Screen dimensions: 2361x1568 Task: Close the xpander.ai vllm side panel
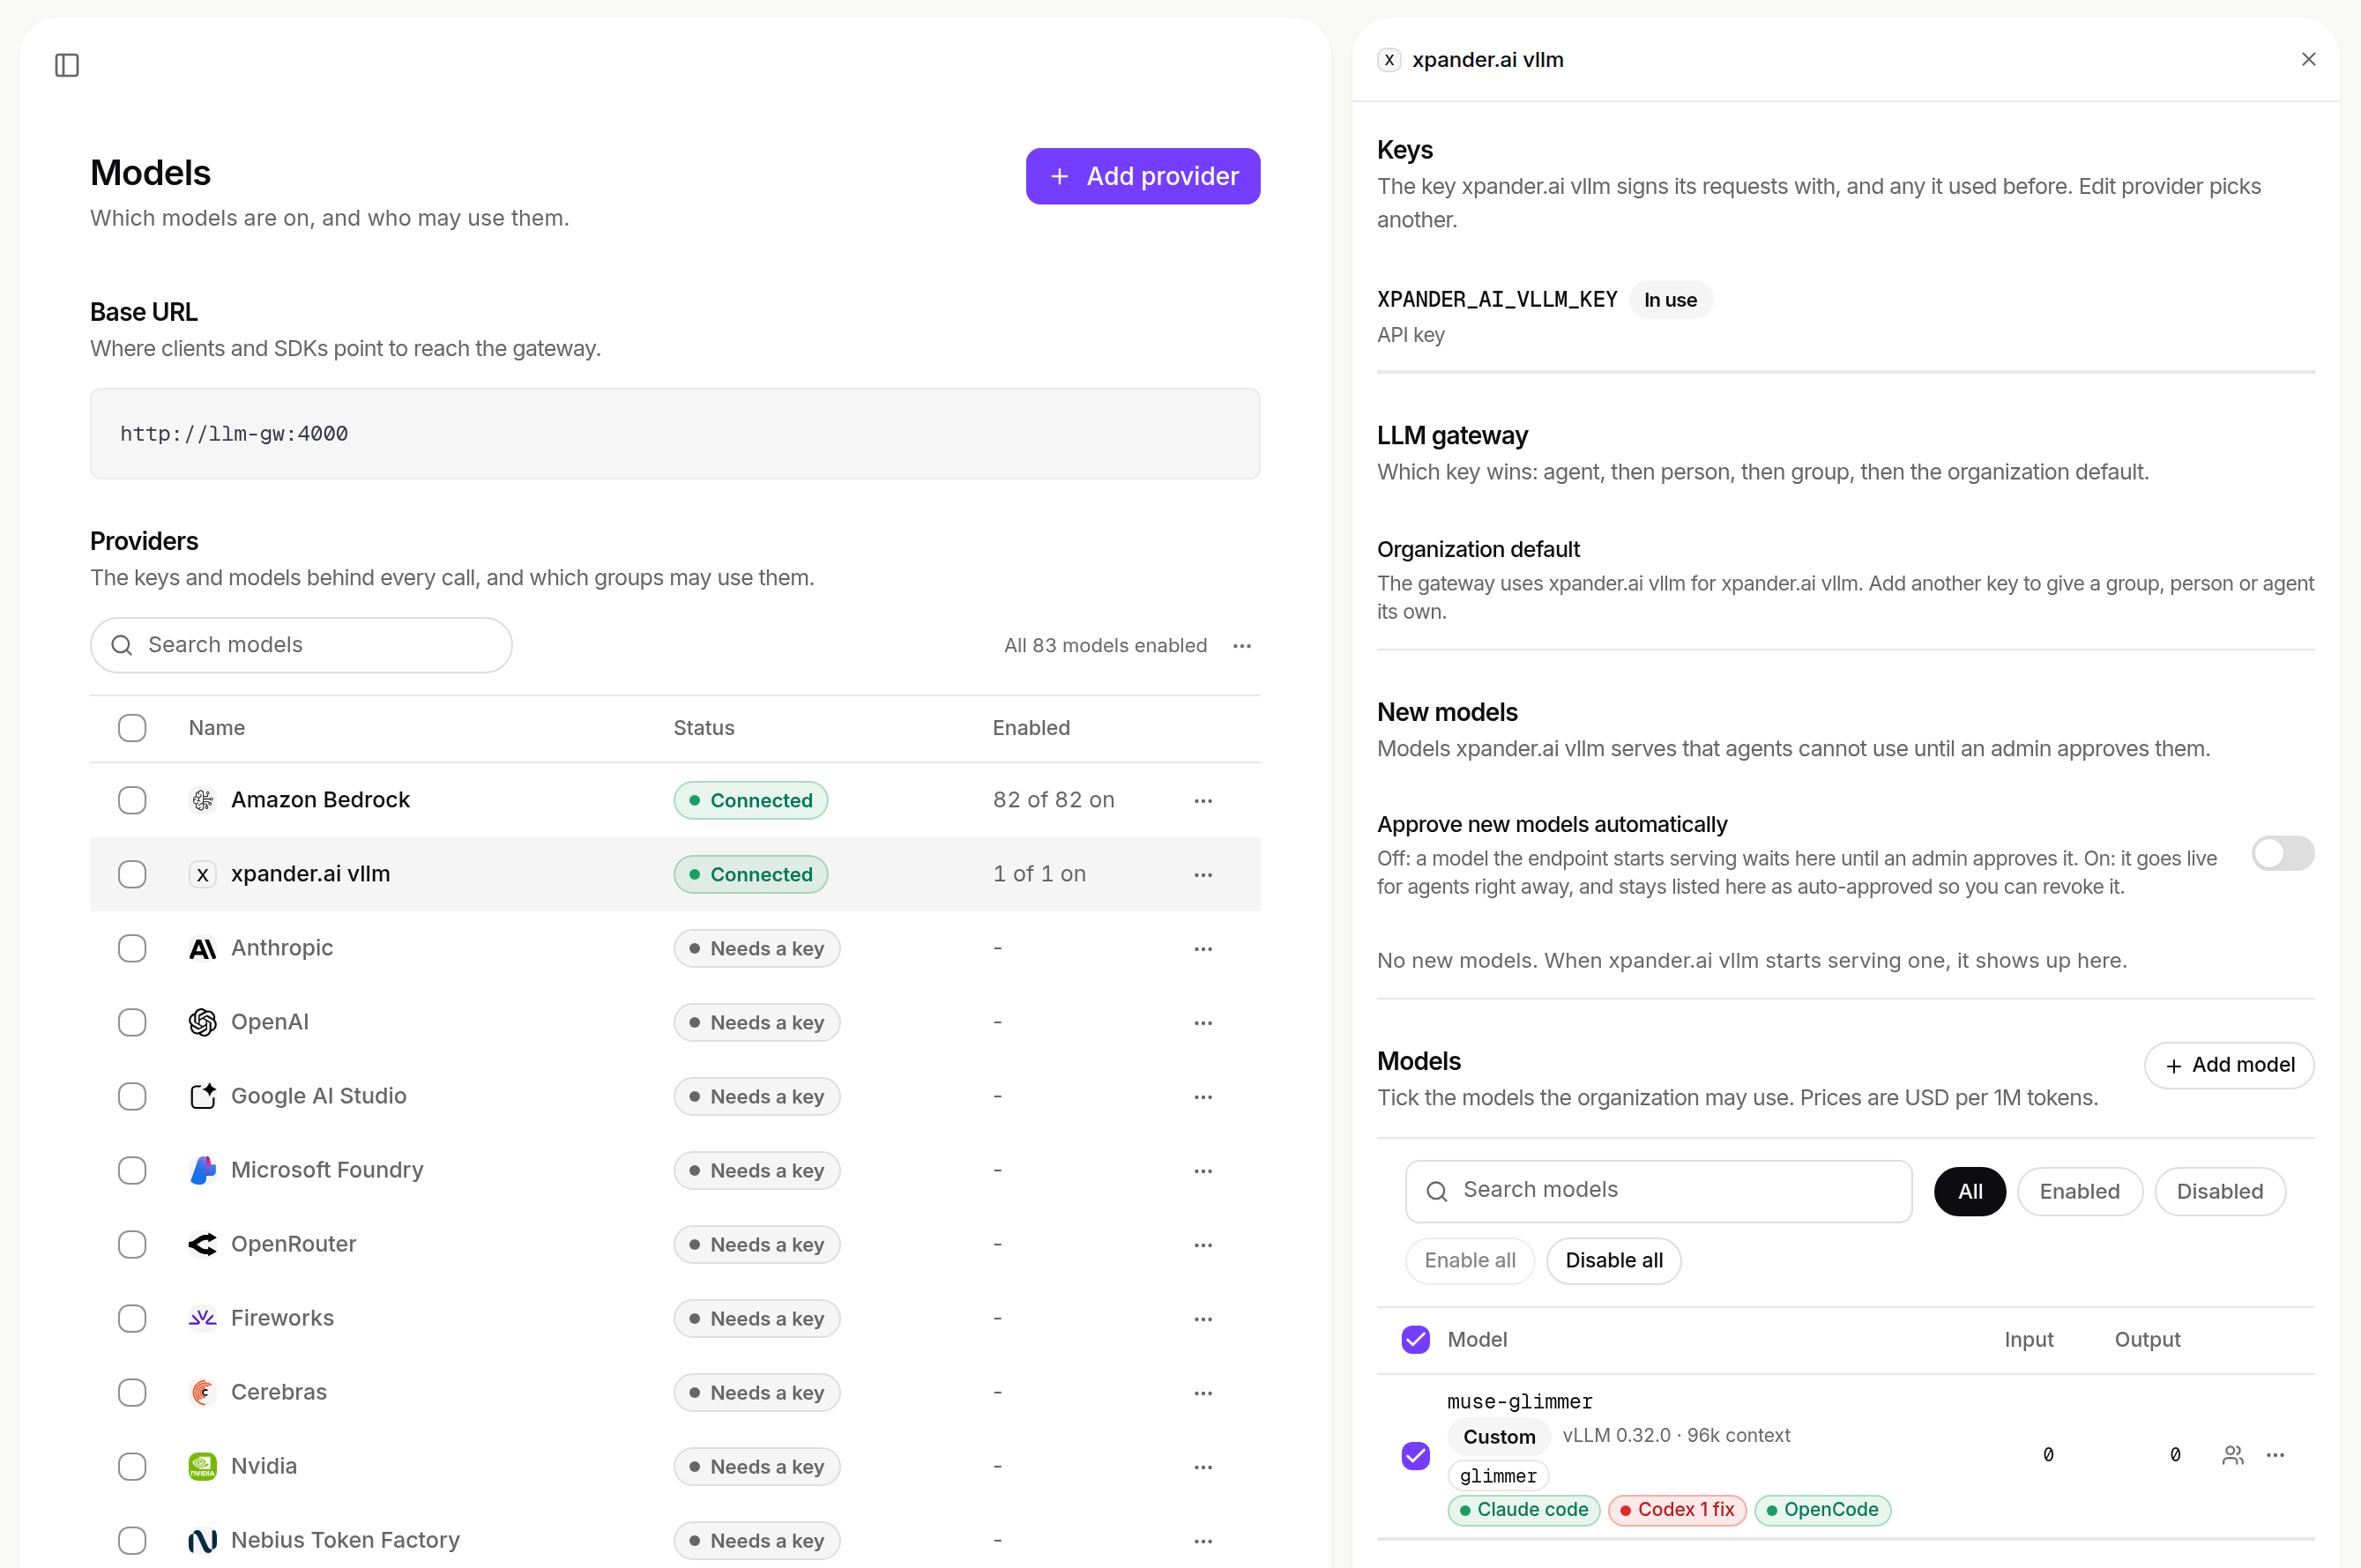(2308, 59)
